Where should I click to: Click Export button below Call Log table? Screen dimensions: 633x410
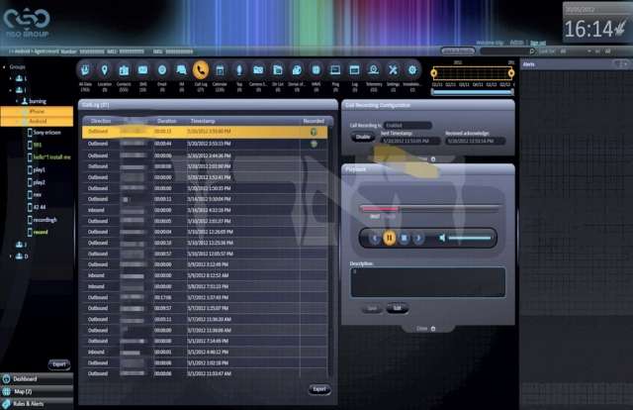click(x=319, y=389)
